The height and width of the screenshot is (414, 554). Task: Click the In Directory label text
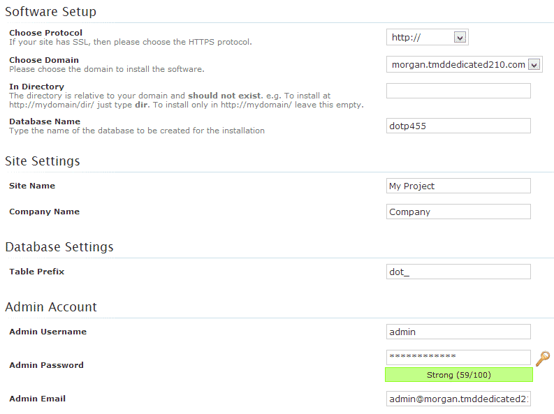click(x=36, y=87)
